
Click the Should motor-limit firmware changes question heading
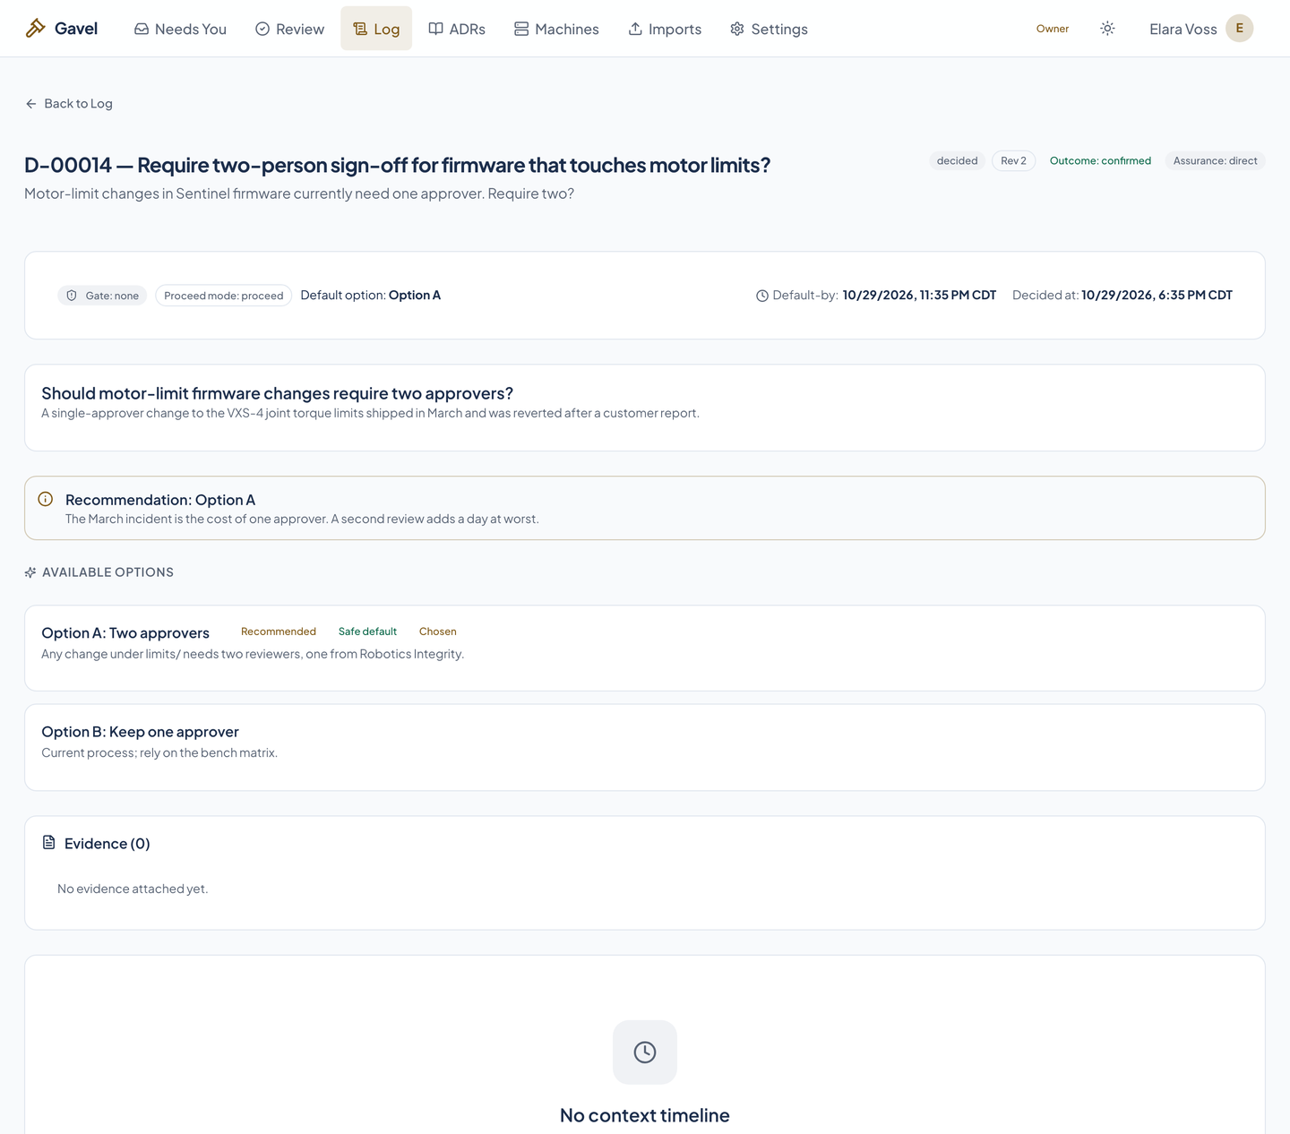[278, 393]
